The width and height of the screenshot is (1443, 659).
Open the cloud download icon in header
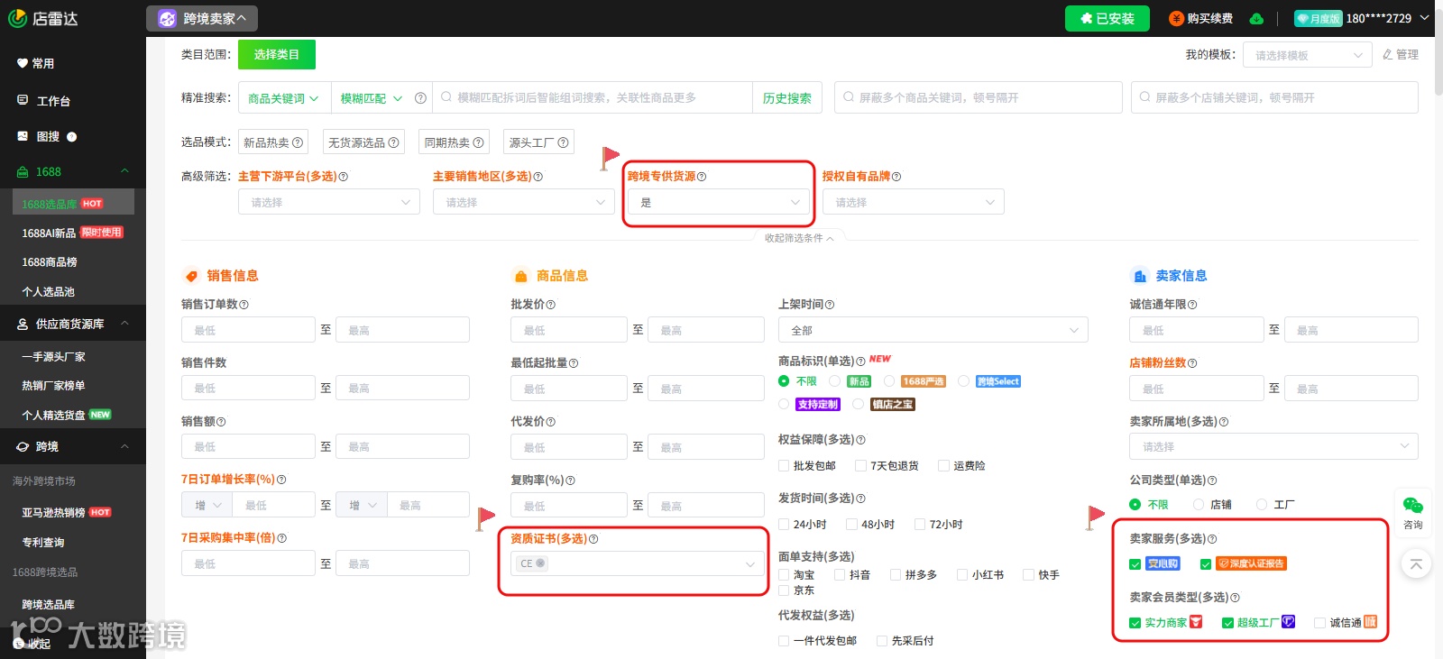click(x=1256, y=19)
